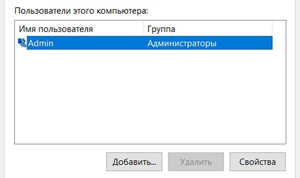The height and width of the screenshot is (178, 300).
Task: Open the Добавить... dialog
Action: click(134, 162)
